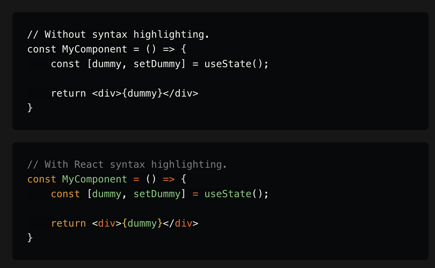Click the orange closing div tag name

tap(183, 223)
